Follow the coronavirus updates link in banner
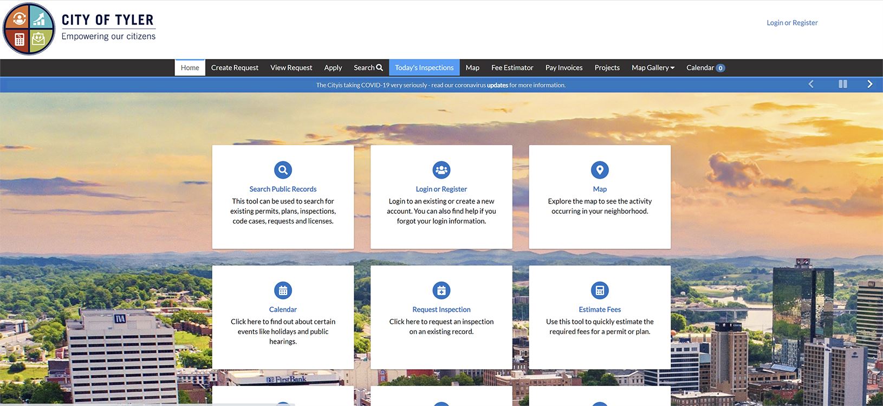 [x=497, y=85]
